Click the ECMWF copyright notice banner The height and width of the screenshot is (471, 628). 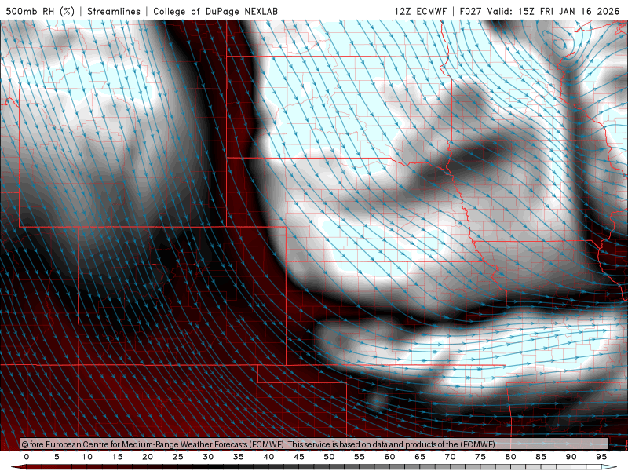pos(314,444)
